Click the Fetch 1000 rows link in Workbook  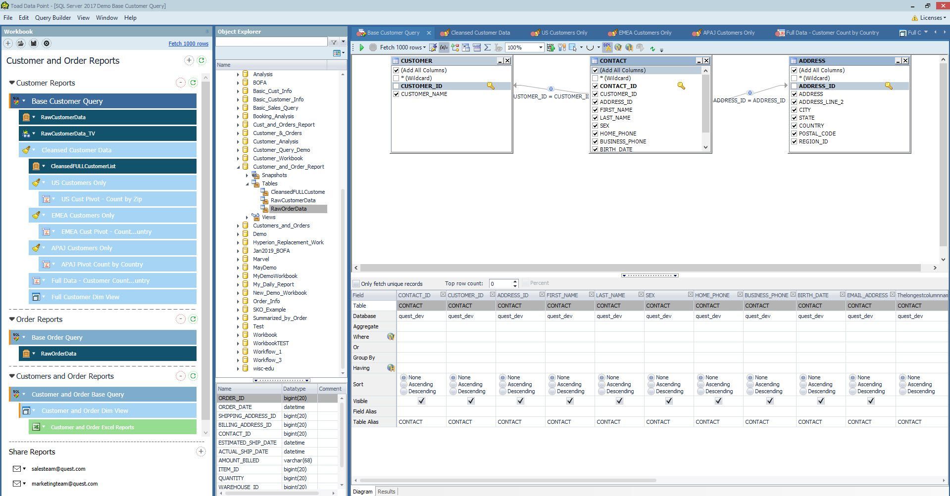pos(188,44)
